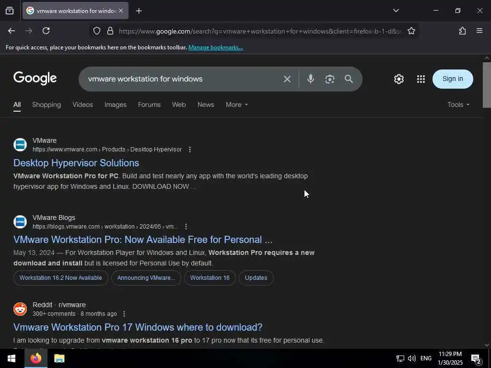Open VMware Blogs result options dots
Viewport: 491px width, 368px height.
186,227
